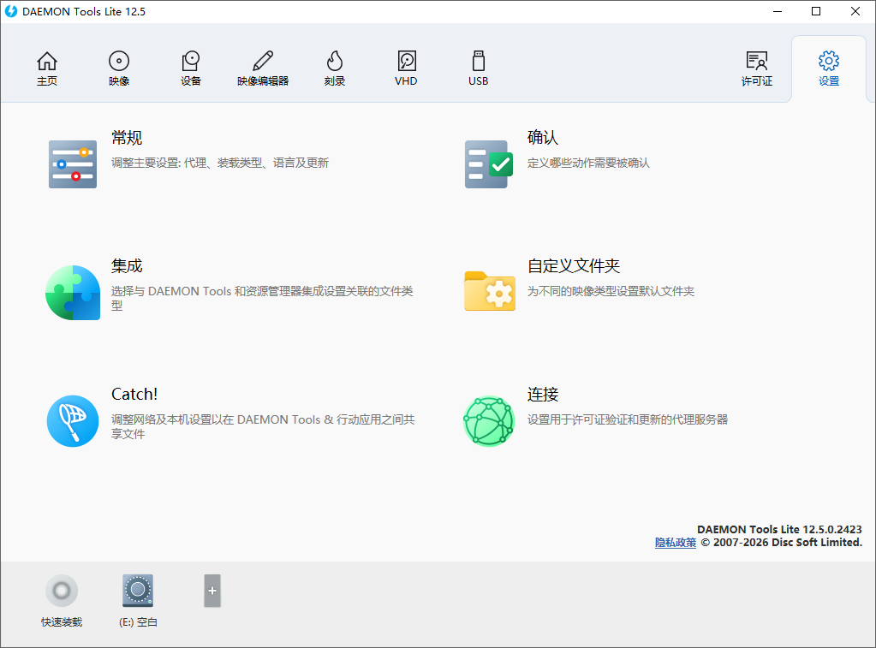The image size is (876, 648).
Task: Click the DAEMON Tools logo in title bar
Action: [x=12, y=11]
